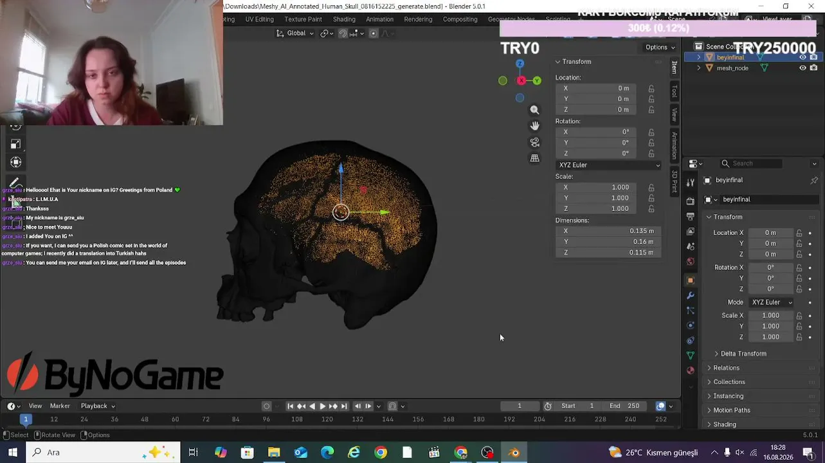Switch to the Animation workspace tab
The width and height of the screenshot is (825, 463).
[x=379, y=19]
